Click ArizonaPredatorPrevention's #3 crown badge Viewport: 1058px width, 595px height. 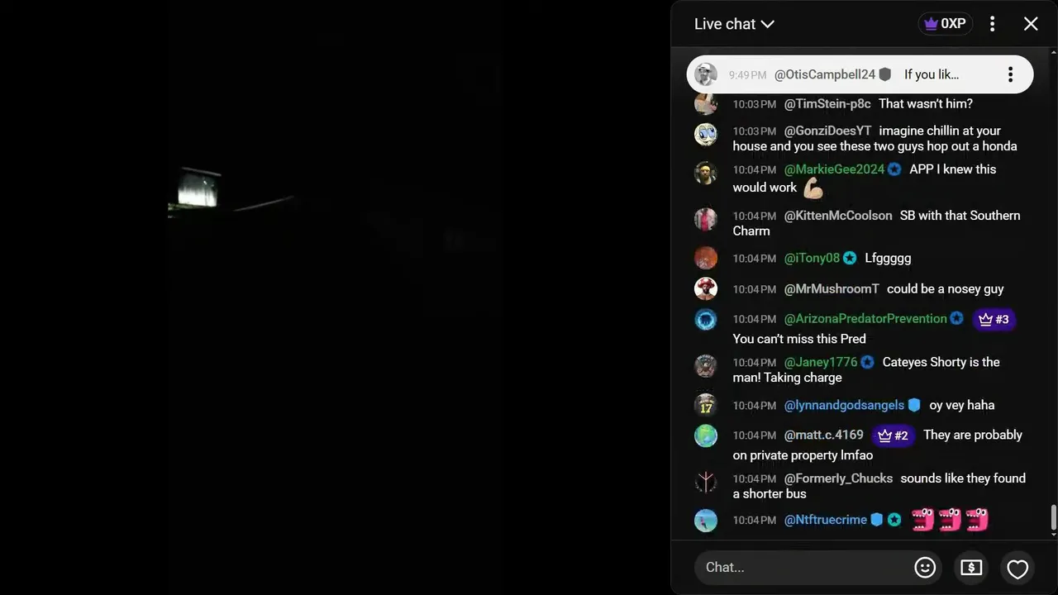(994, 319)
